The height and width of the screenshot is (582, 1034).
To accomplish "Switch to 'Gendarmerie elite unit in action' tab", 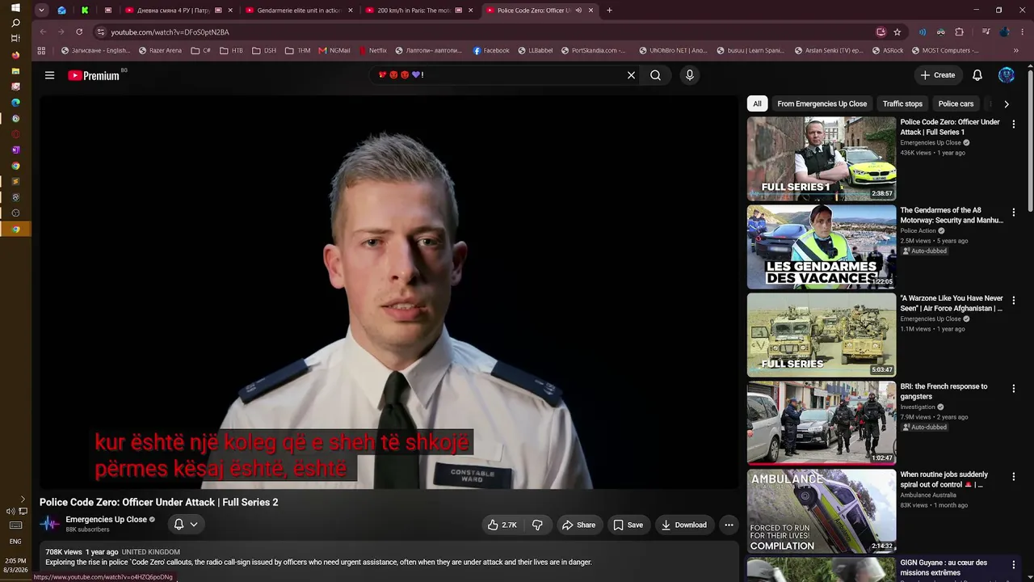I will click(x=297, y=11).
